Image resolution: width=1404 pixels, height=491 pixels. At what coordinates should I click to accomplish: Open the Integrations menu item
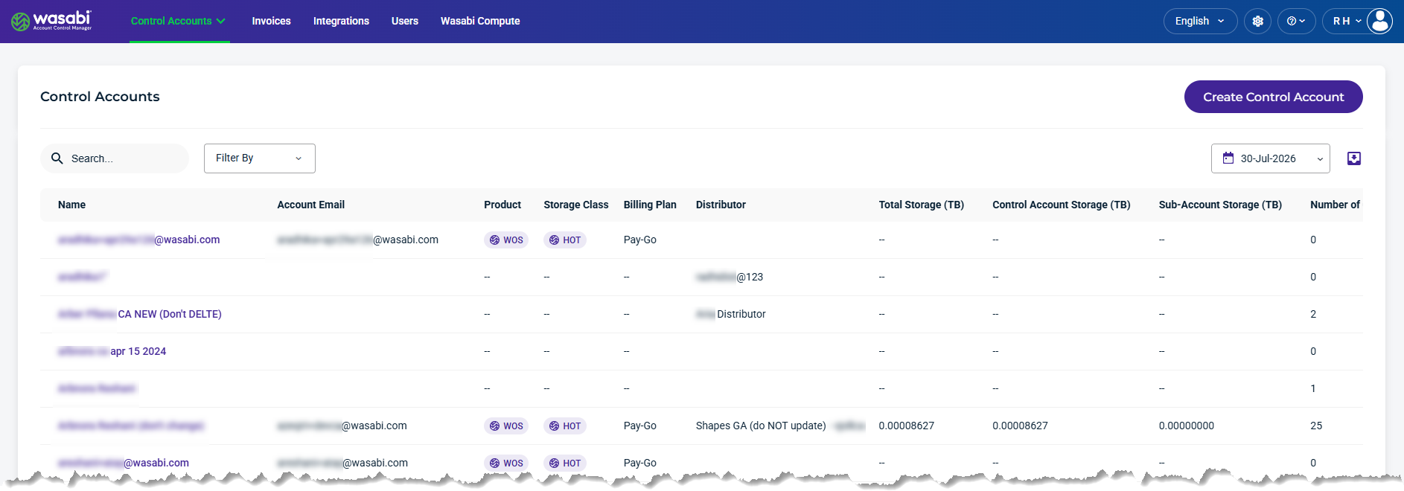pos(341,21)
